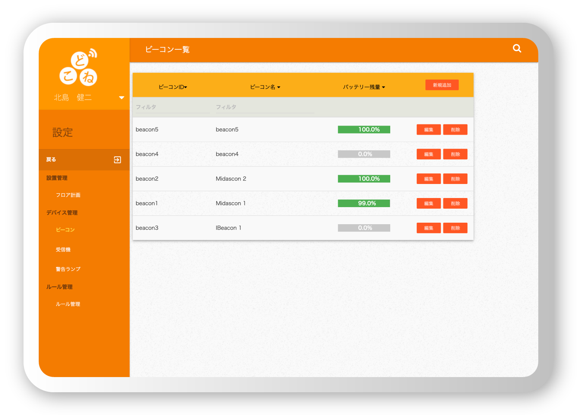Open フロア計画 in the sidebar
Screen dimensions: 577x415
tap(68, 195)
